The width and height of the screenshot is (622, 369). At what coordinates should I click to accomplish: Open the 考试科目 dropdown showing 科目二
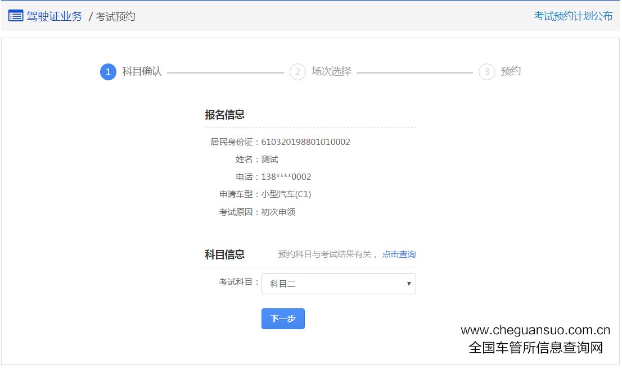point(338,284)
